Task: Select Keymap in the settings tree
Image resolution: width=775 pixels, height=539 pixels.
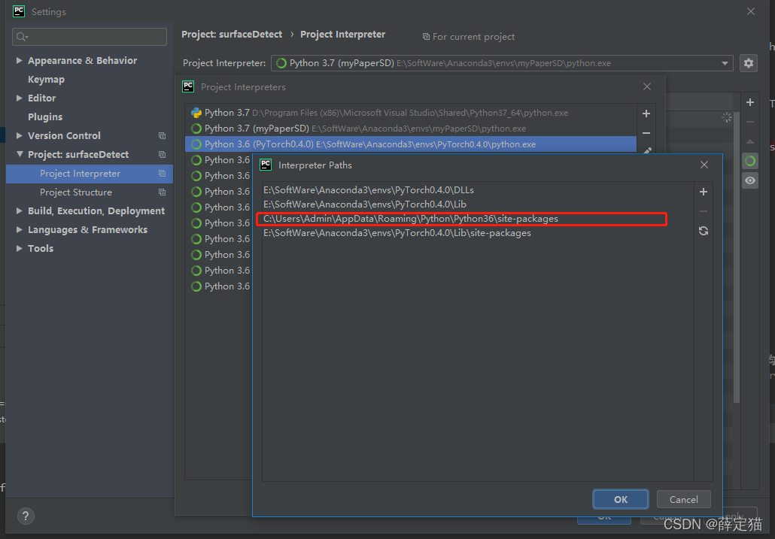Action: click(46, 80)
